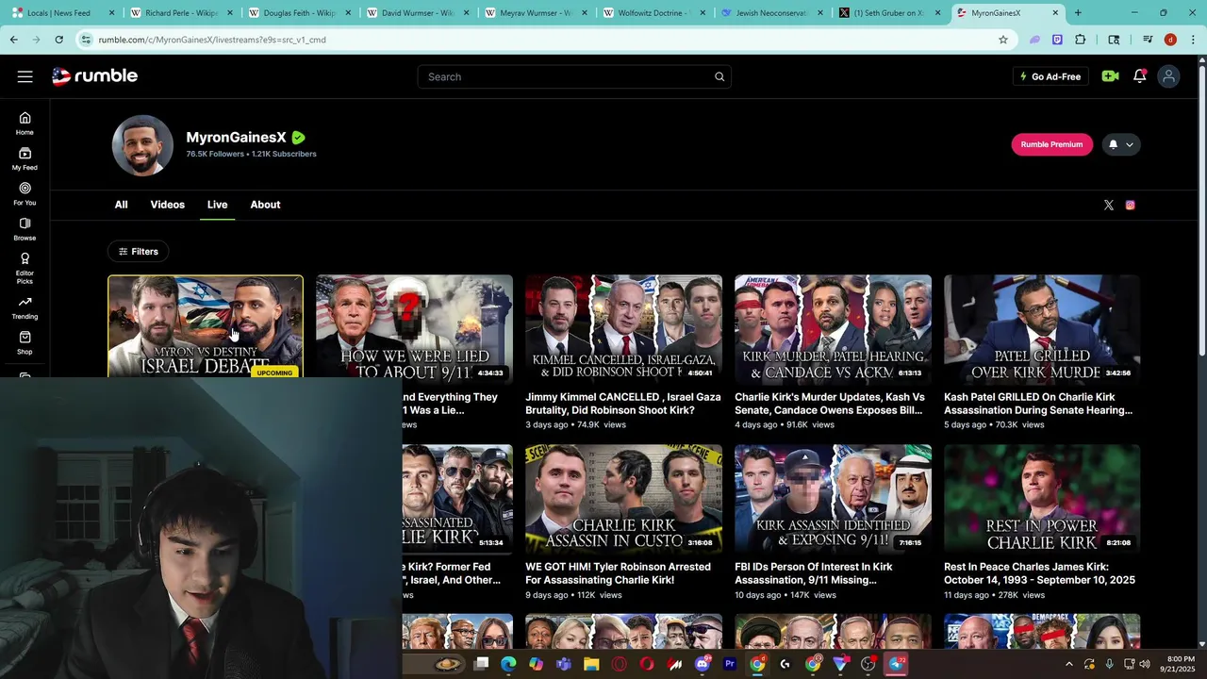Open Shop in sidebar
This screenshot has height=679, width=1207.
(25, 342)
